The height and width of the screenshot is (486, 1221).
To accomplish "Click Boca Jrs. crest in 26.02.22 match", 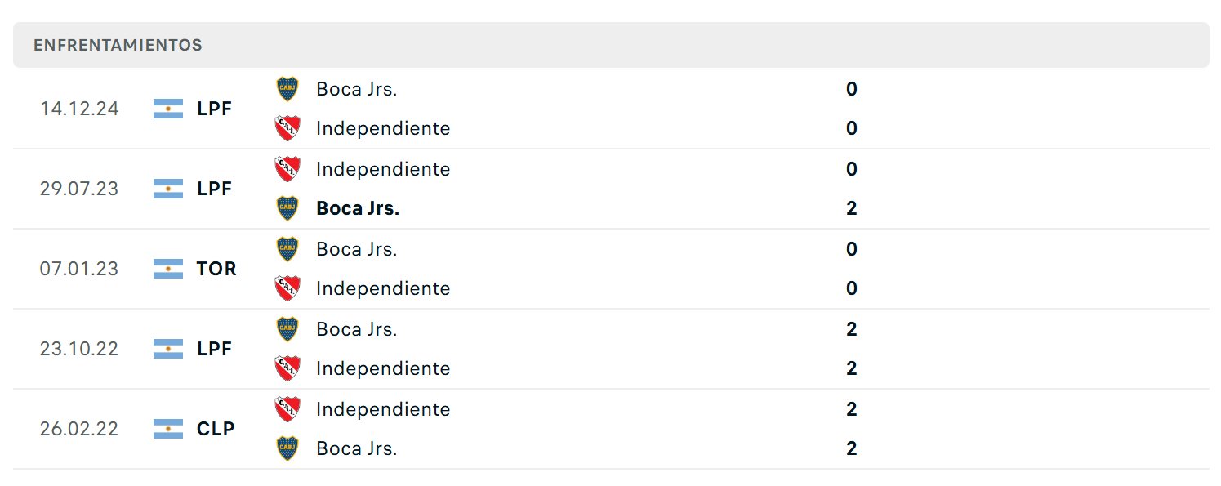I will pyautogui.click(x=287, y=448).
